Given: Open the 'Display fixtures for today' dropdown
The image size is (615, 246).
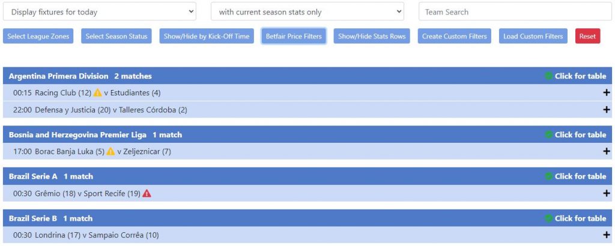Looking at the screenshot, I should click(100, 12).
